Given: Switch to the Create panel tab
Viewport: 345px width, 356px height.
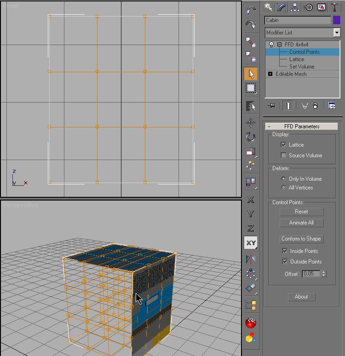Looking at the screenshot, I should click(x=268, y=7).
